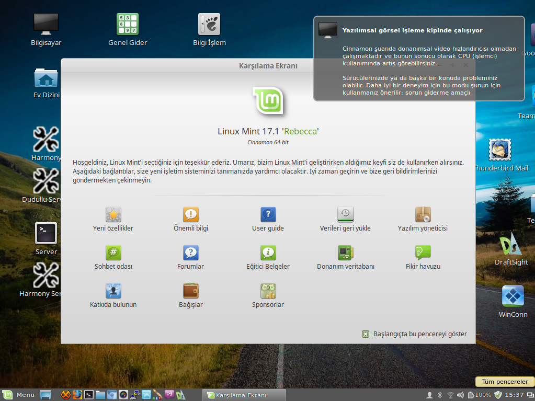Launch the webcam app panel launcher
The width and height of the screenshot is (535, 401).
tap(123, 395)
